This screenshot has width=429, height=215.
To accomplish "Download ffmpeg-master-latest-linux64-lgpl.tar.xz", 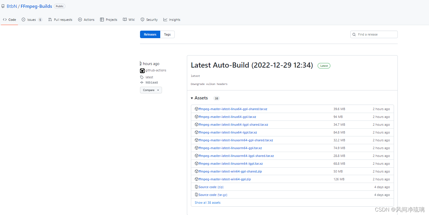I will (x=228, y=132).
